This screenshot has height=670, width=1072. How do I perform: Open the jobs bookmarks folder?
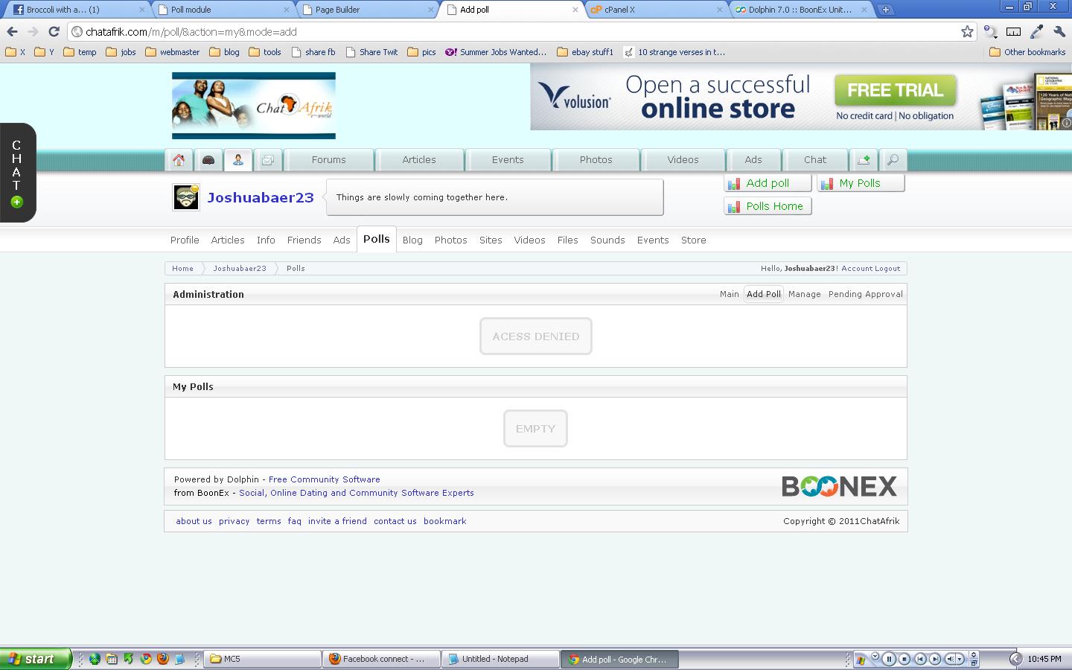pos(121,52)
